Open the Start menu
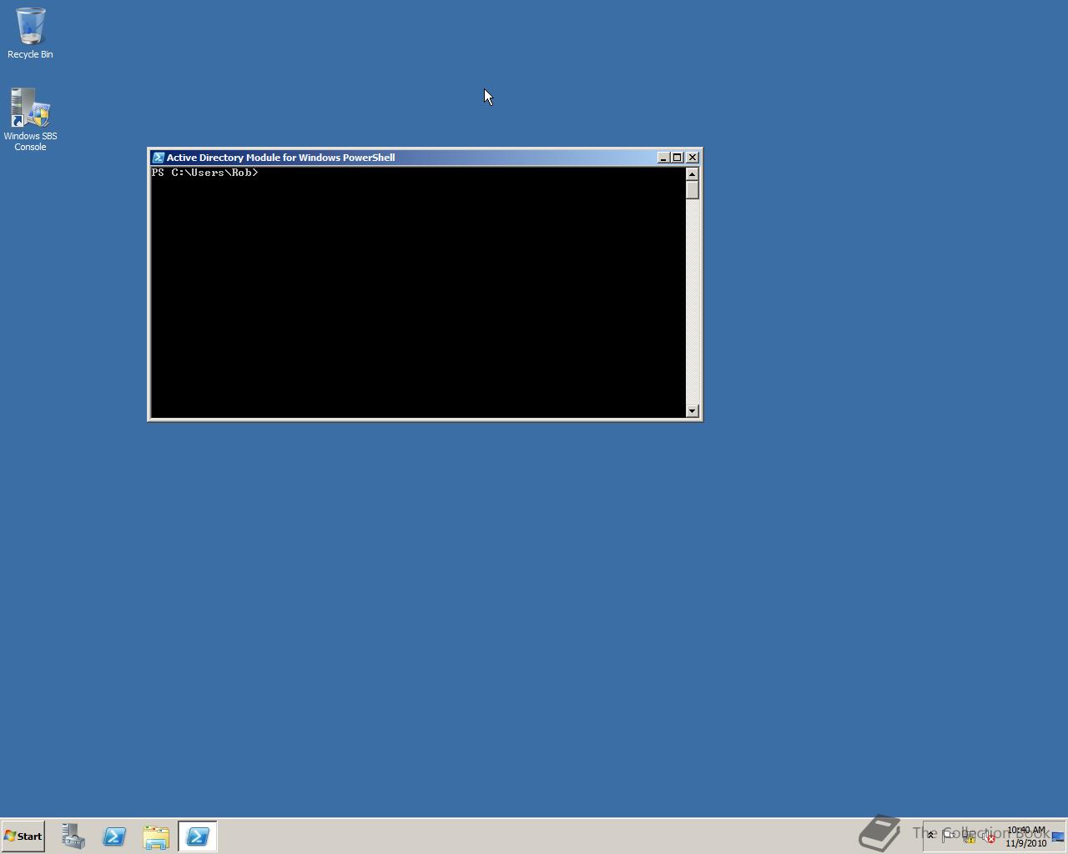 click(x=23, y=836)
